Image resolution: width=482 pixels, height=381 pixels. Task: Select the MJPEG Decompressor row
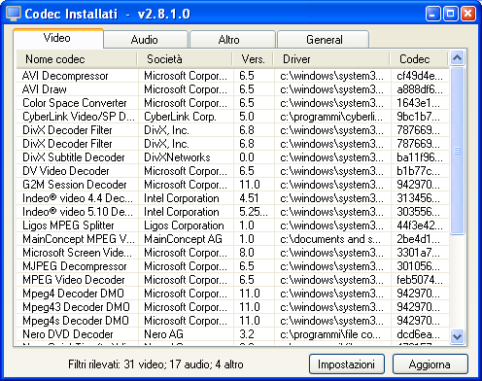tap(232, 266)
